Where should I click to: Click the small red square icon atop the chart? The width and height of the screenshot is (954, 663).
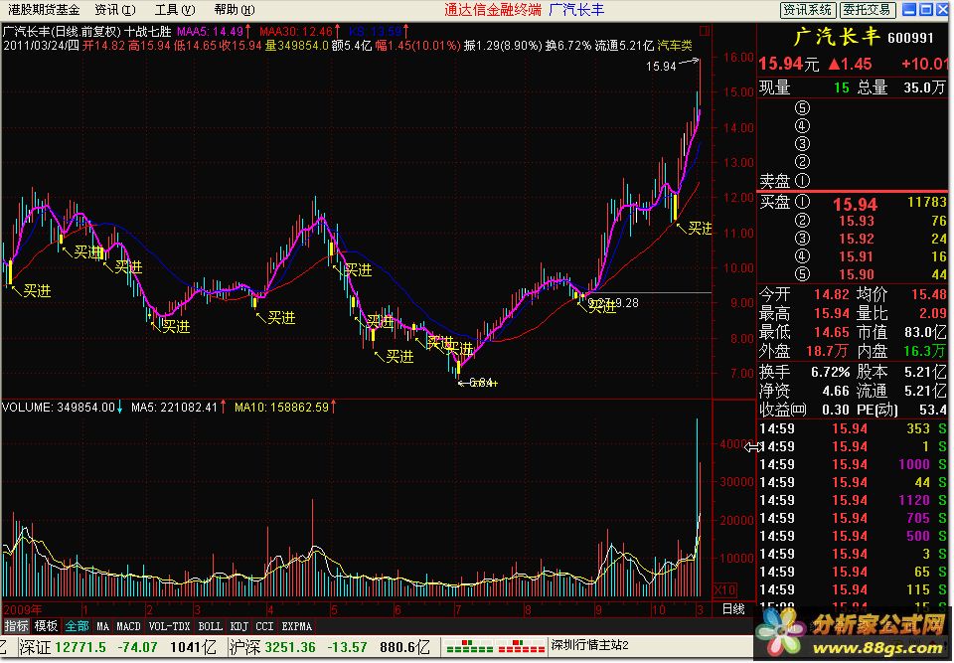[705, 31]
